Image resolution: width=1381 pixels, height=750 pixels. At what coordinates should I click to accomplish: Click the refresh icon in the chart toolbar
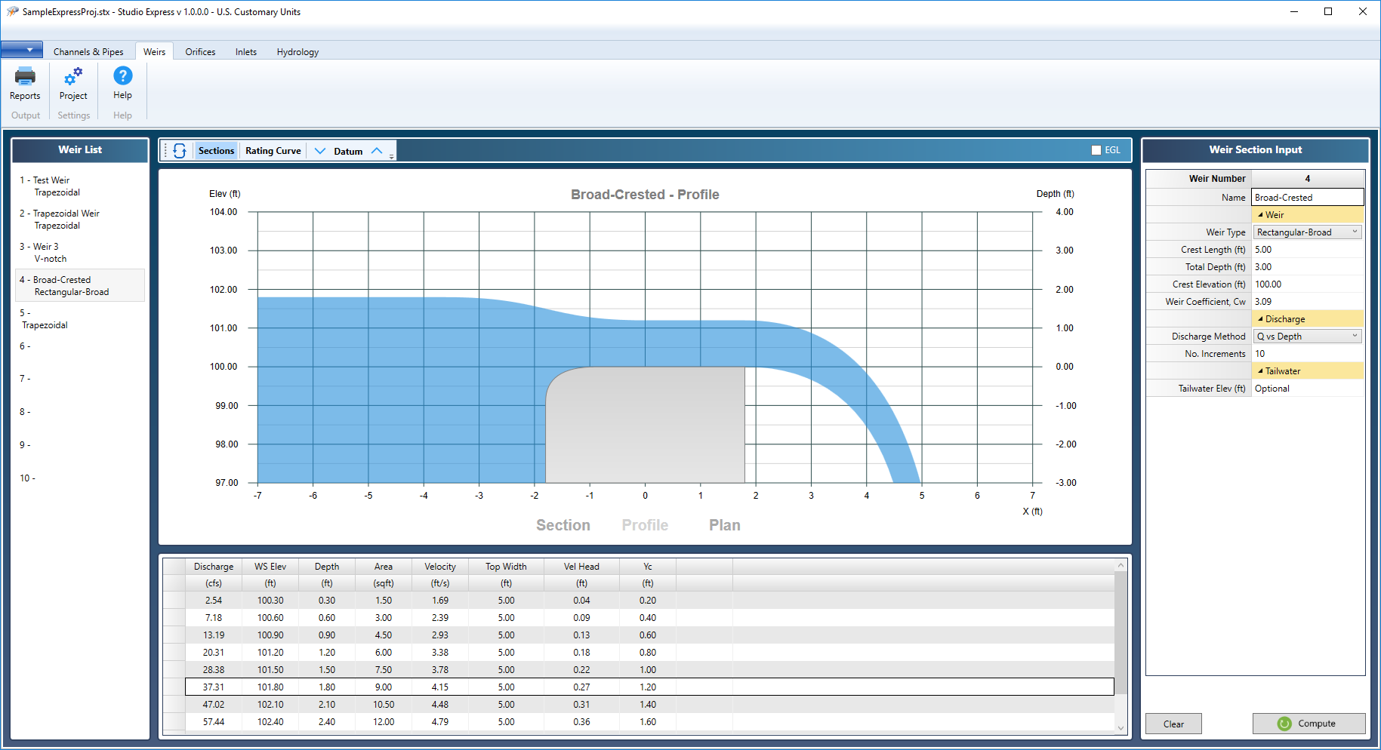click(180, 150)
